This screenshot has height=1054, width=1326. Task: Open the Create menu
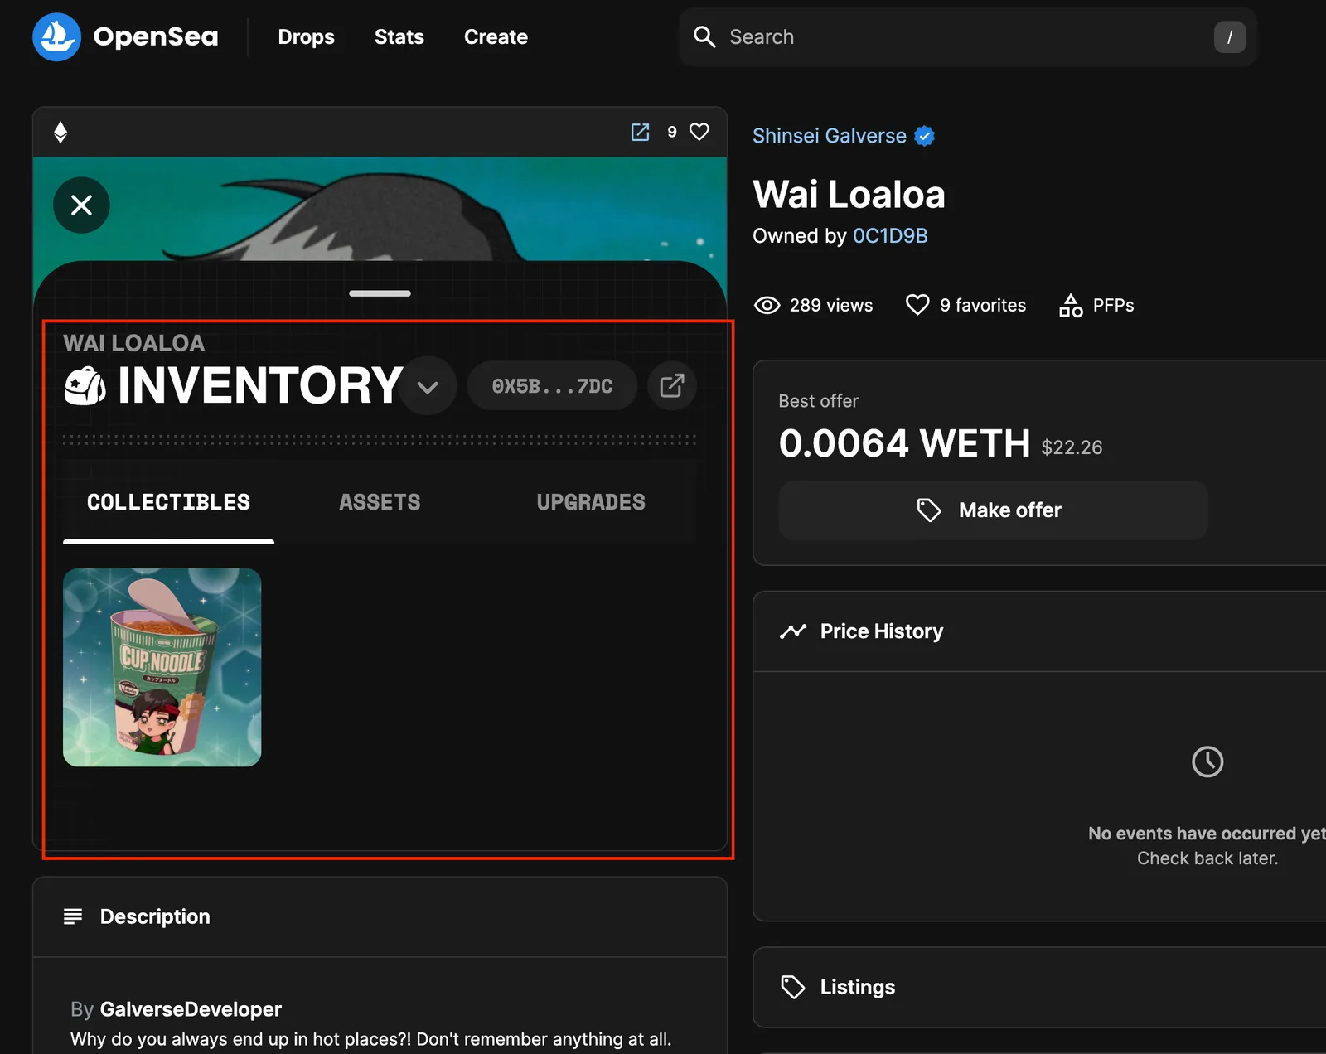(496, 37)
